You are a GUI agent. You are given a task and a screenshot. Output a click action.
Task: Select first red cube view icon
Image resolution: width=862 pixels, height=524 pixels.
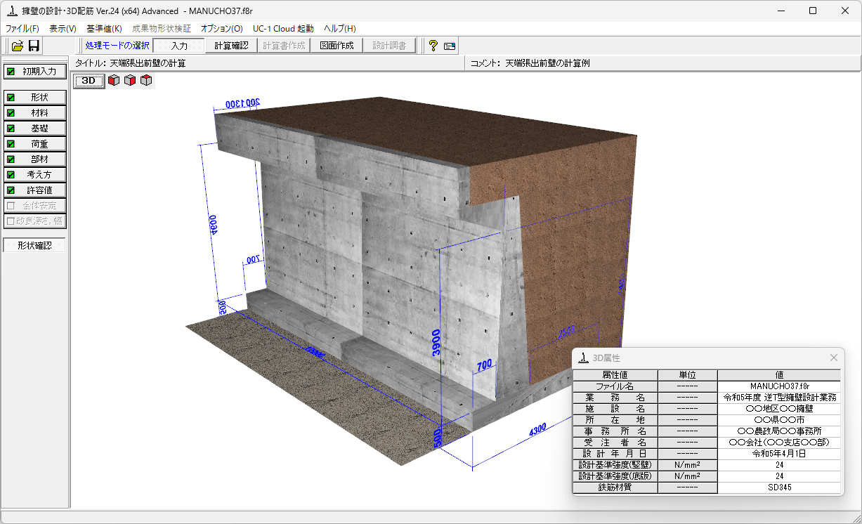[x=114, y=81]
